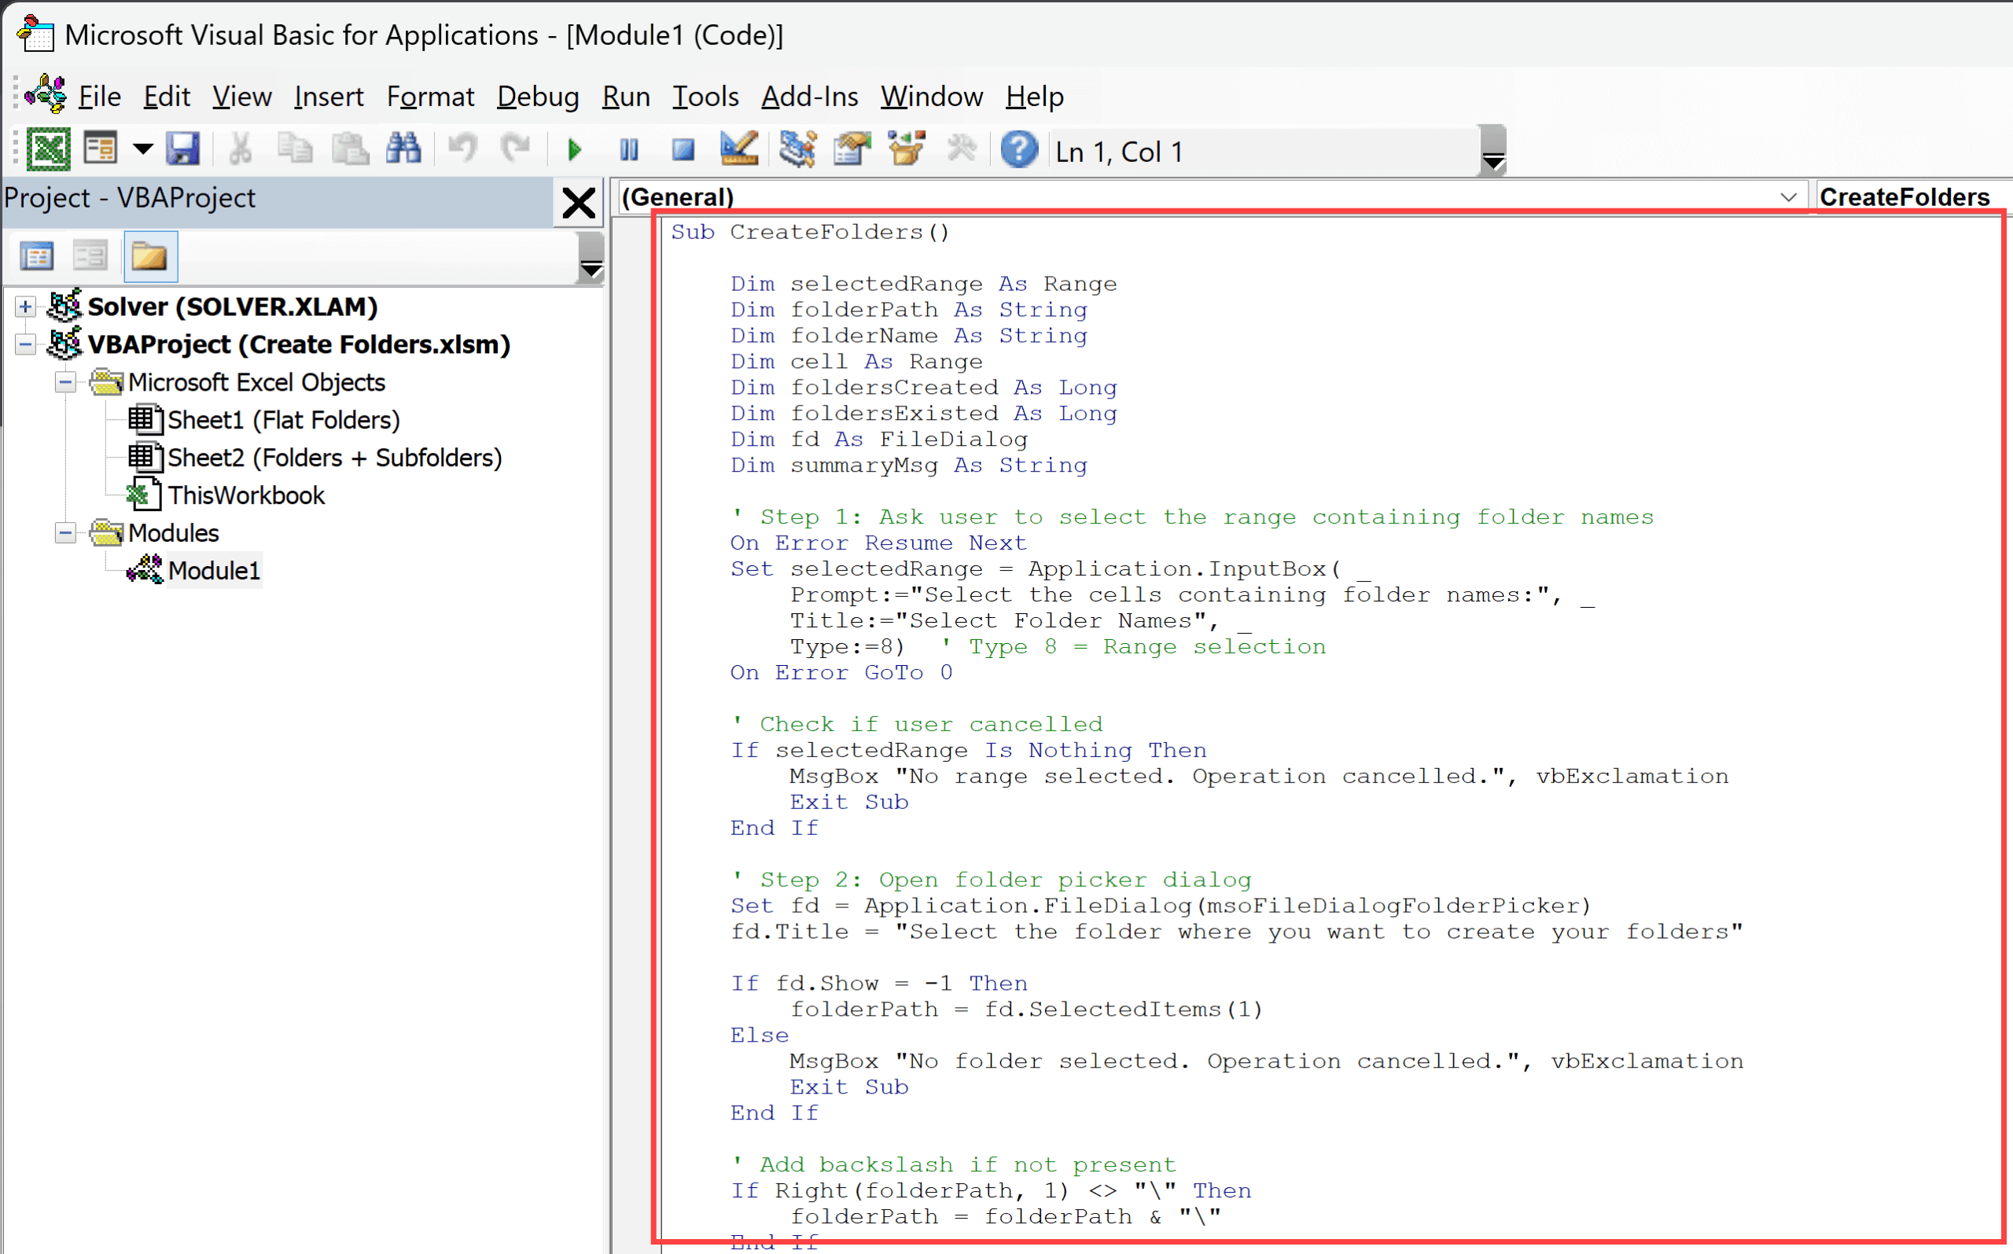The height and width of the screenshot is (1254, 2013).
Task: Toggle Design Mode icon
Action: 738,150
